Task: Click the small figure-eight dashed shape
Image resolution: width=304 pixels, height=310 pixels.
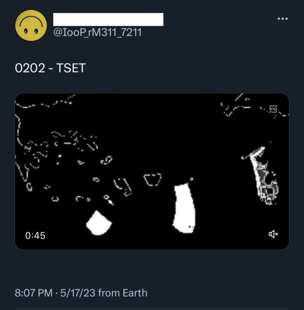Action: (x=106, y=160)
